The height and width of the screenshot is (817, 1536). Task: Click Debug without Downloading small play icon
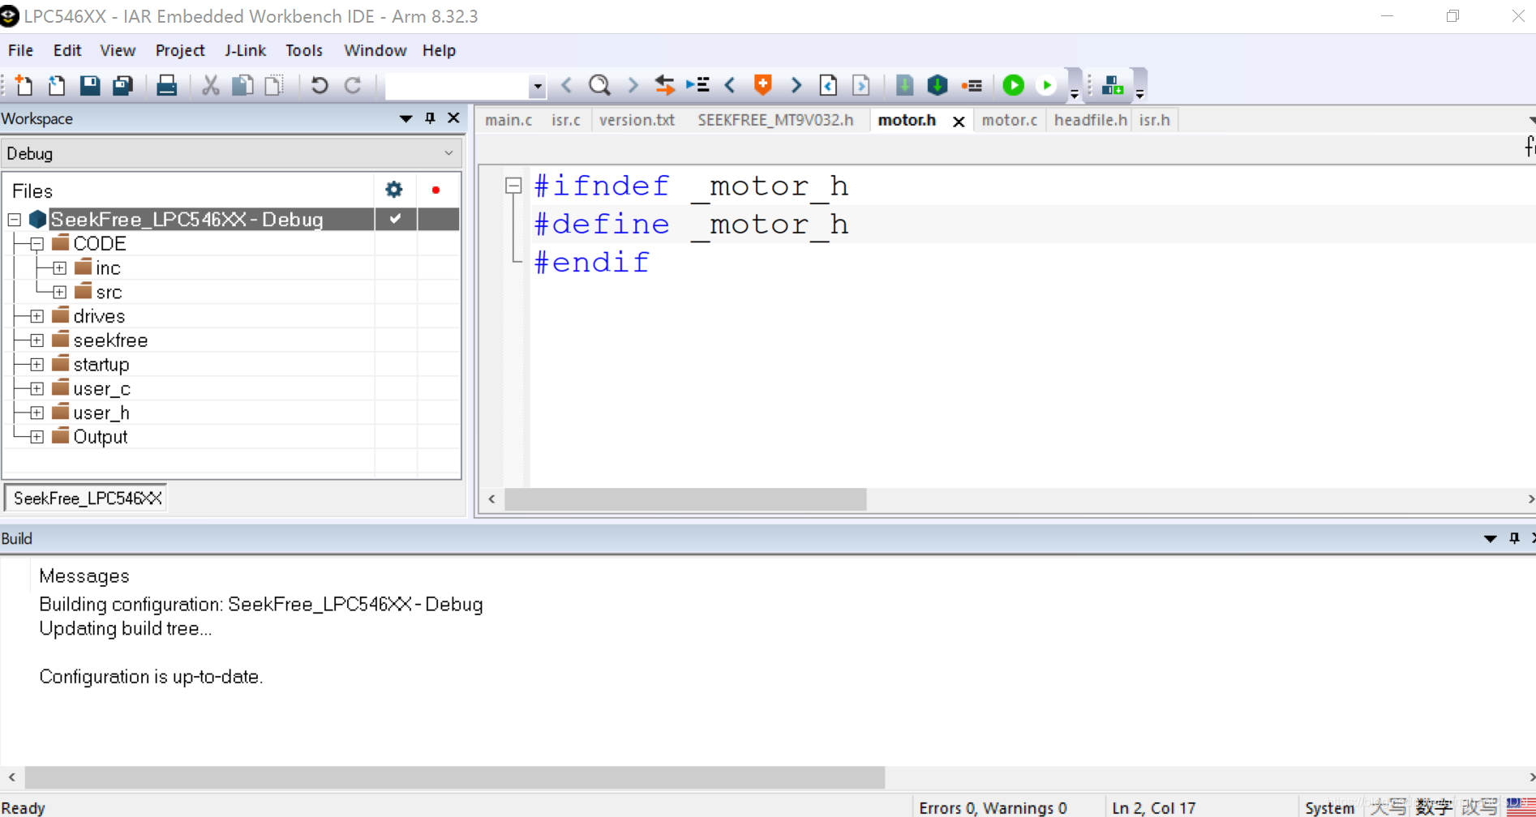pos(1047,85)
